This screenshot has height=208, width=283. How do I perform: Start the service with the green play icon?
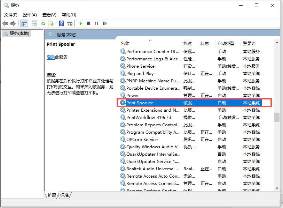(81, 23)
